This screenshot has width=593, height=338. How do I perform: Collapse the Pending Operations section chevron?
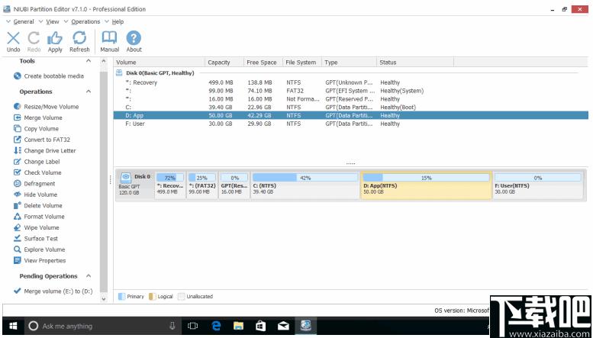pyautogui.click(x=88, y=276)
